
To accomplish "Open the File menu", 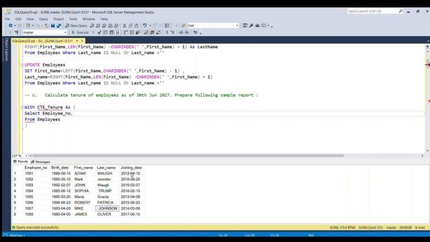I will point(7,19).
